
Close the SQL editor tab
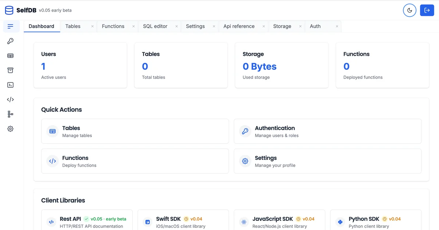pyautogui.click(x=176, y=26)
